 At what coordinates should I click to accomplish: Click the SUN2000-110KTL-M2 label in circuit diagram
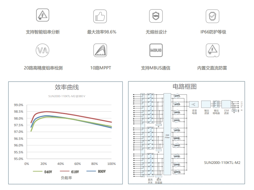point(222,162)
